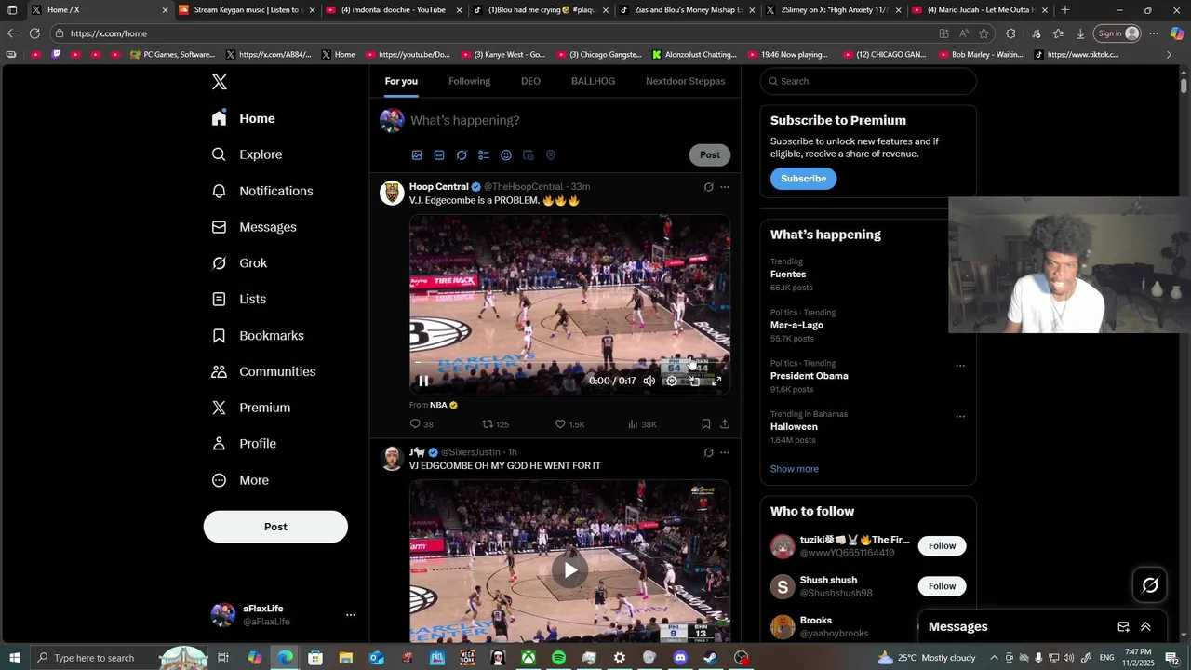Mute the Hoop Central video
1191x670 pixels.
[x=649, y=381]
